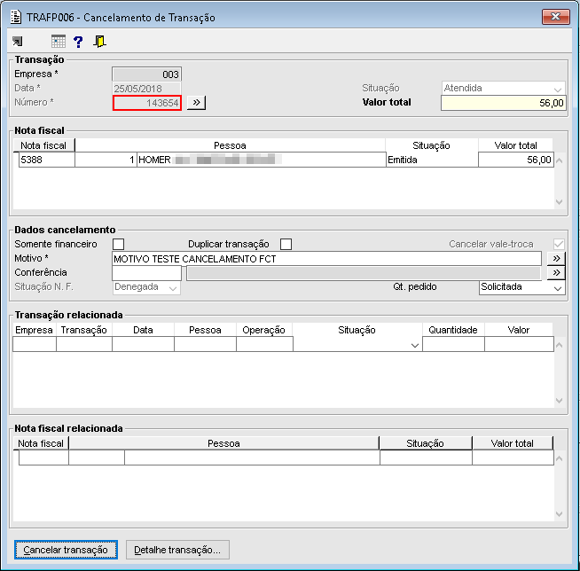580x571 pixels.
Task: Click Situação header in Nota fiscal relacionada
Action: pyautogui.click(x=426, y=443)
